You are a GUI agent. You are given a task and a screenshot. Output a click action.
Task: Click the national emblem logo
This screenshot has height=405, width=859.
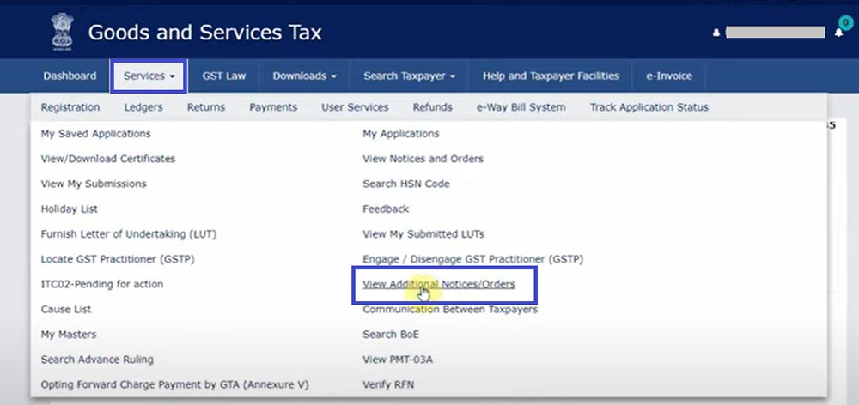pos(63,31)
